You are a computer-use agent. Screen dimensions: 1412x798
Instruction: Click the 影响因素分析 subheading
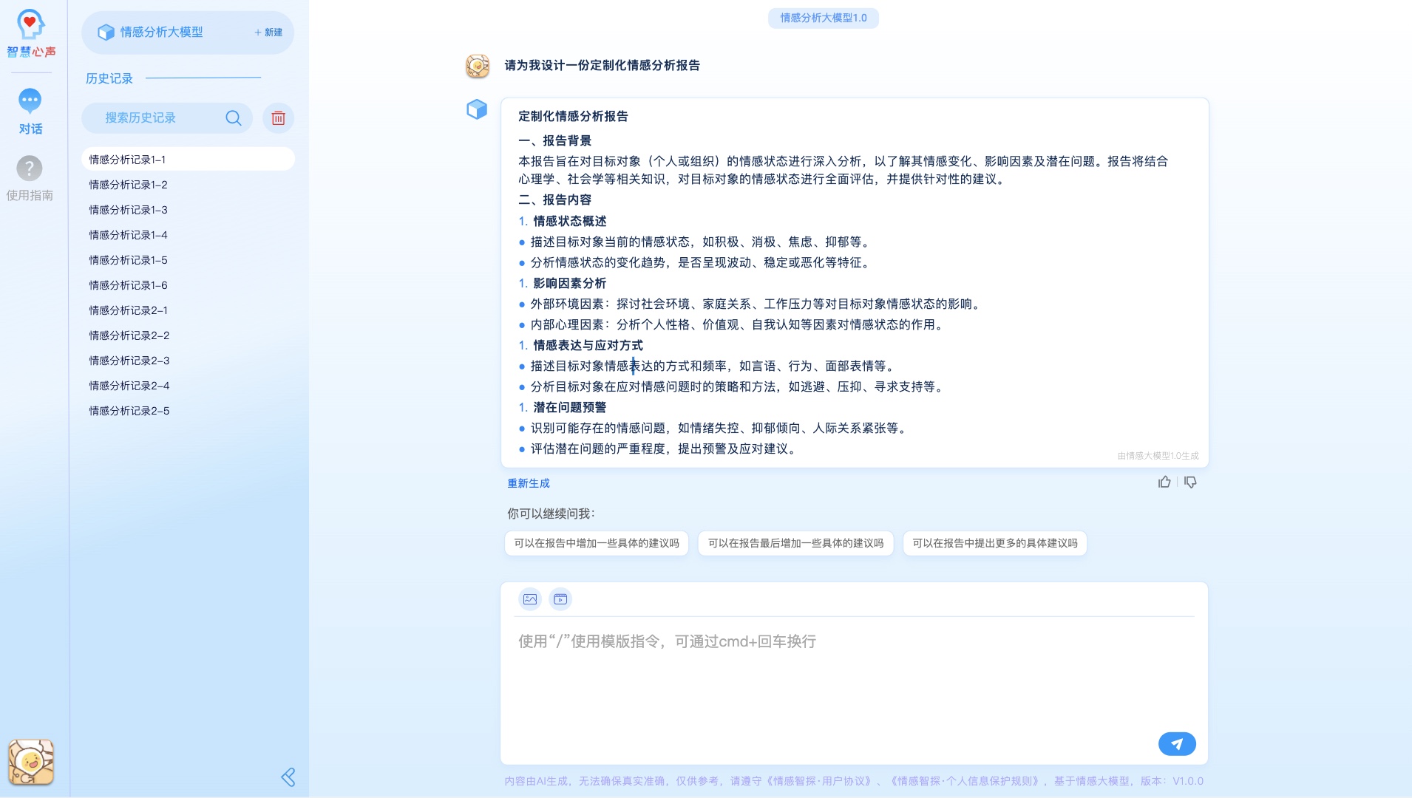click(x=569, y=283)
